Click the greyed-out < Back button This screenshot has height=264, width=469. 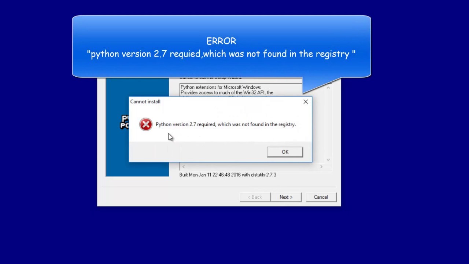coord(255,197)
